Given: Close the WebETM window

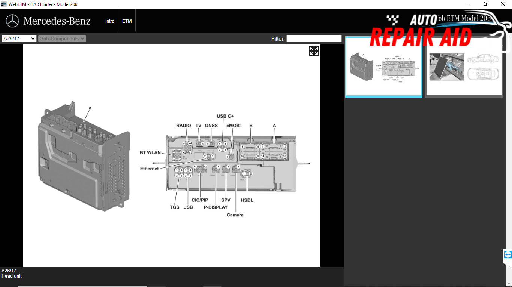Looking at the screenshot, I should [x=503, y=4].
